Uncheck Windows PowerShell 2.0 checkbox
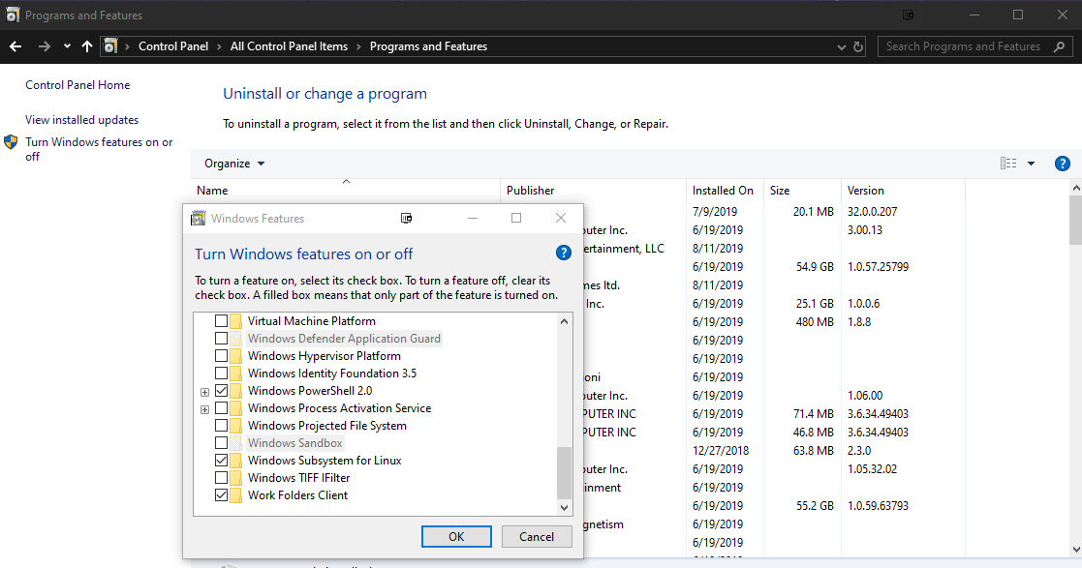 (221, 390)
